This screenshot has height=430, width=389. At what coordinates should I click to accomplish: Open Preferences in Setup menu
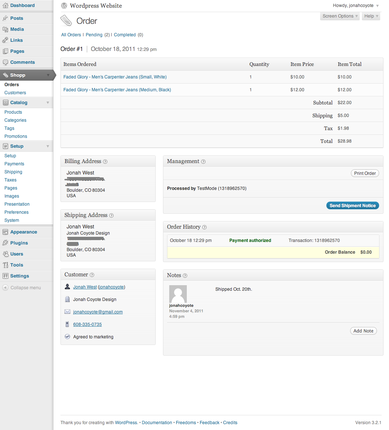pyautogui.click(x=16, y=212)
